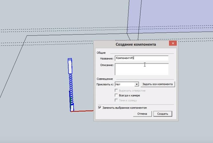
Task: Click the Совмещение section label
Action: click(105, 79)
